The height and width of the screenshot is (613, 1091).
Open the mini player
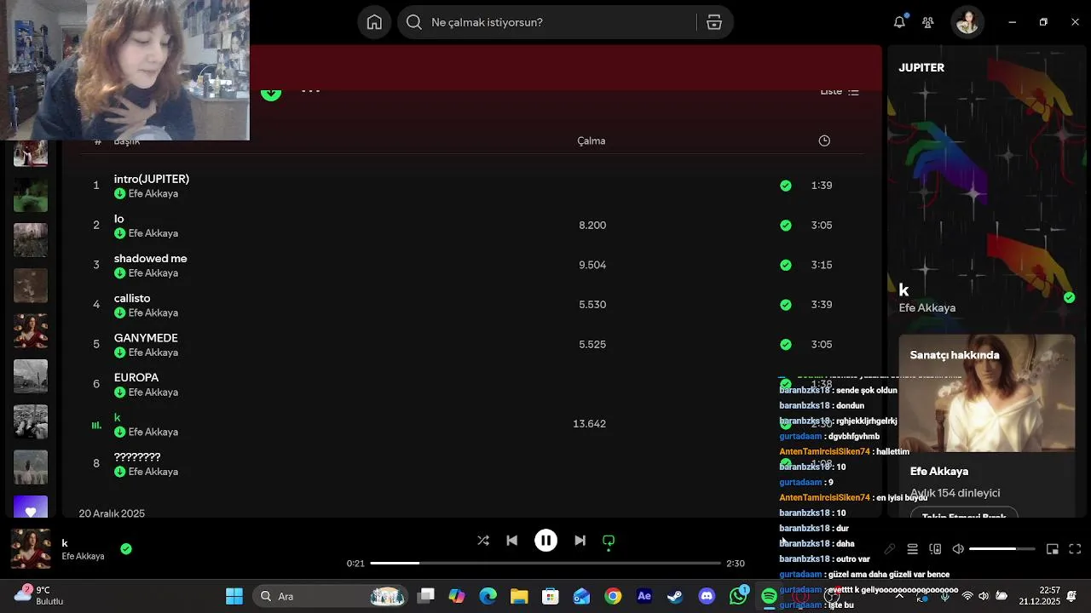[x=1053, y=549]
